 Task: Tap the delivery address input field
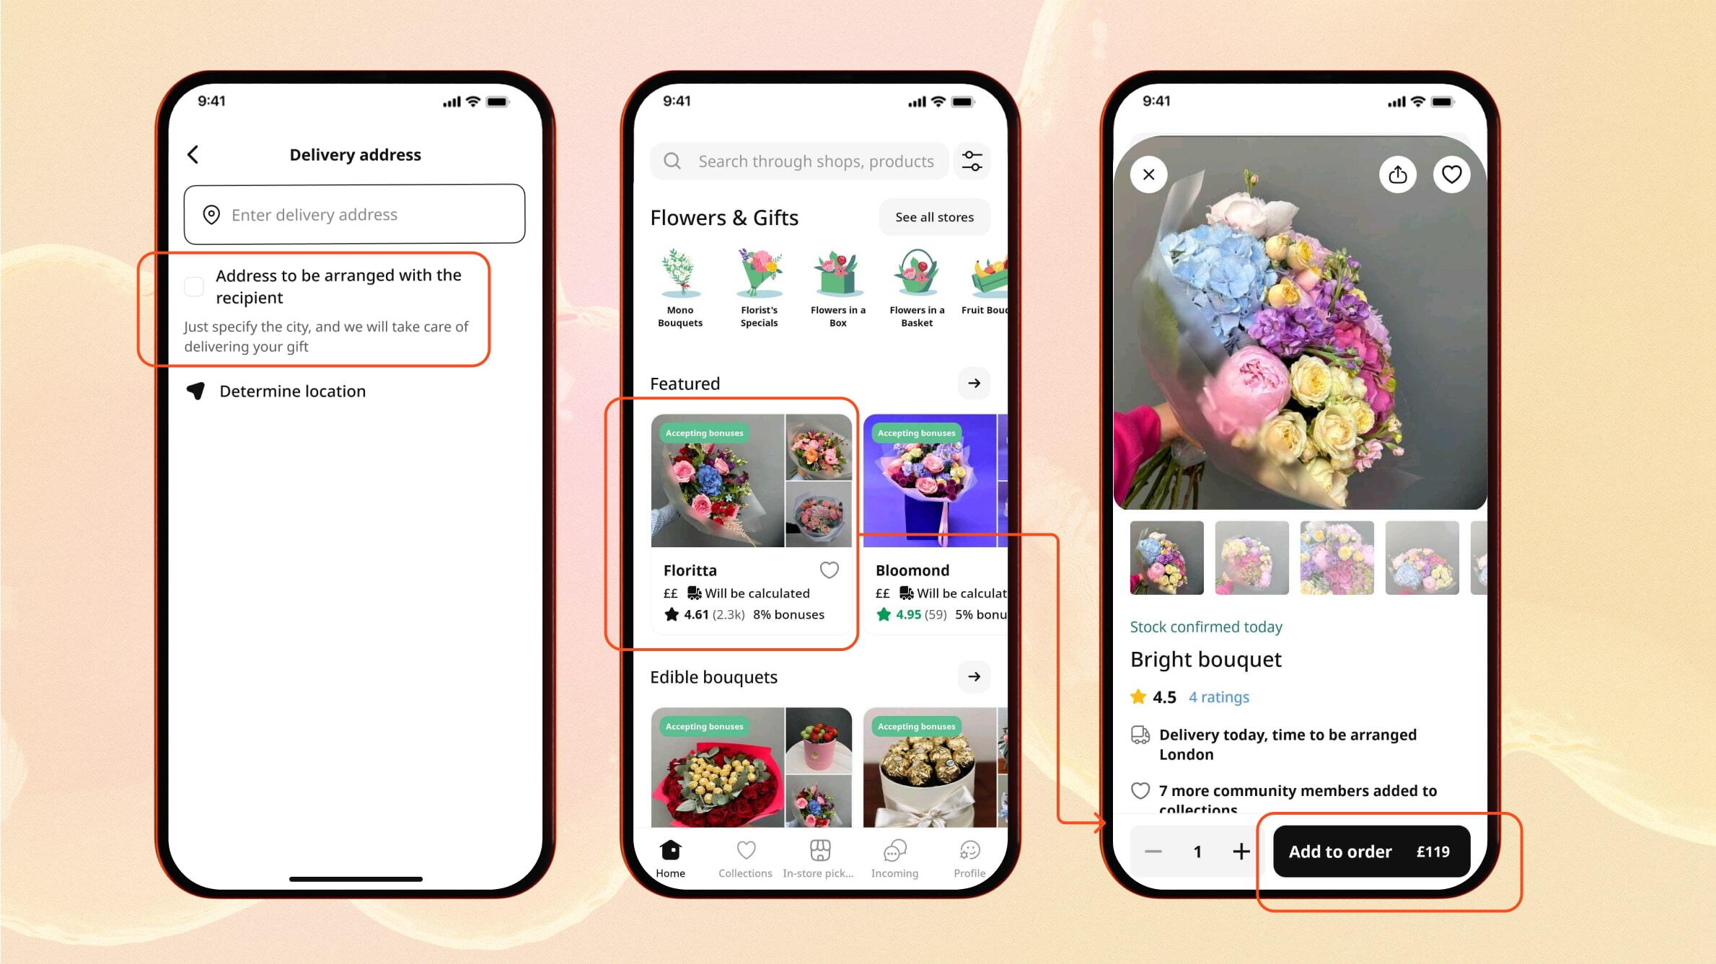[x=353, y=213]
